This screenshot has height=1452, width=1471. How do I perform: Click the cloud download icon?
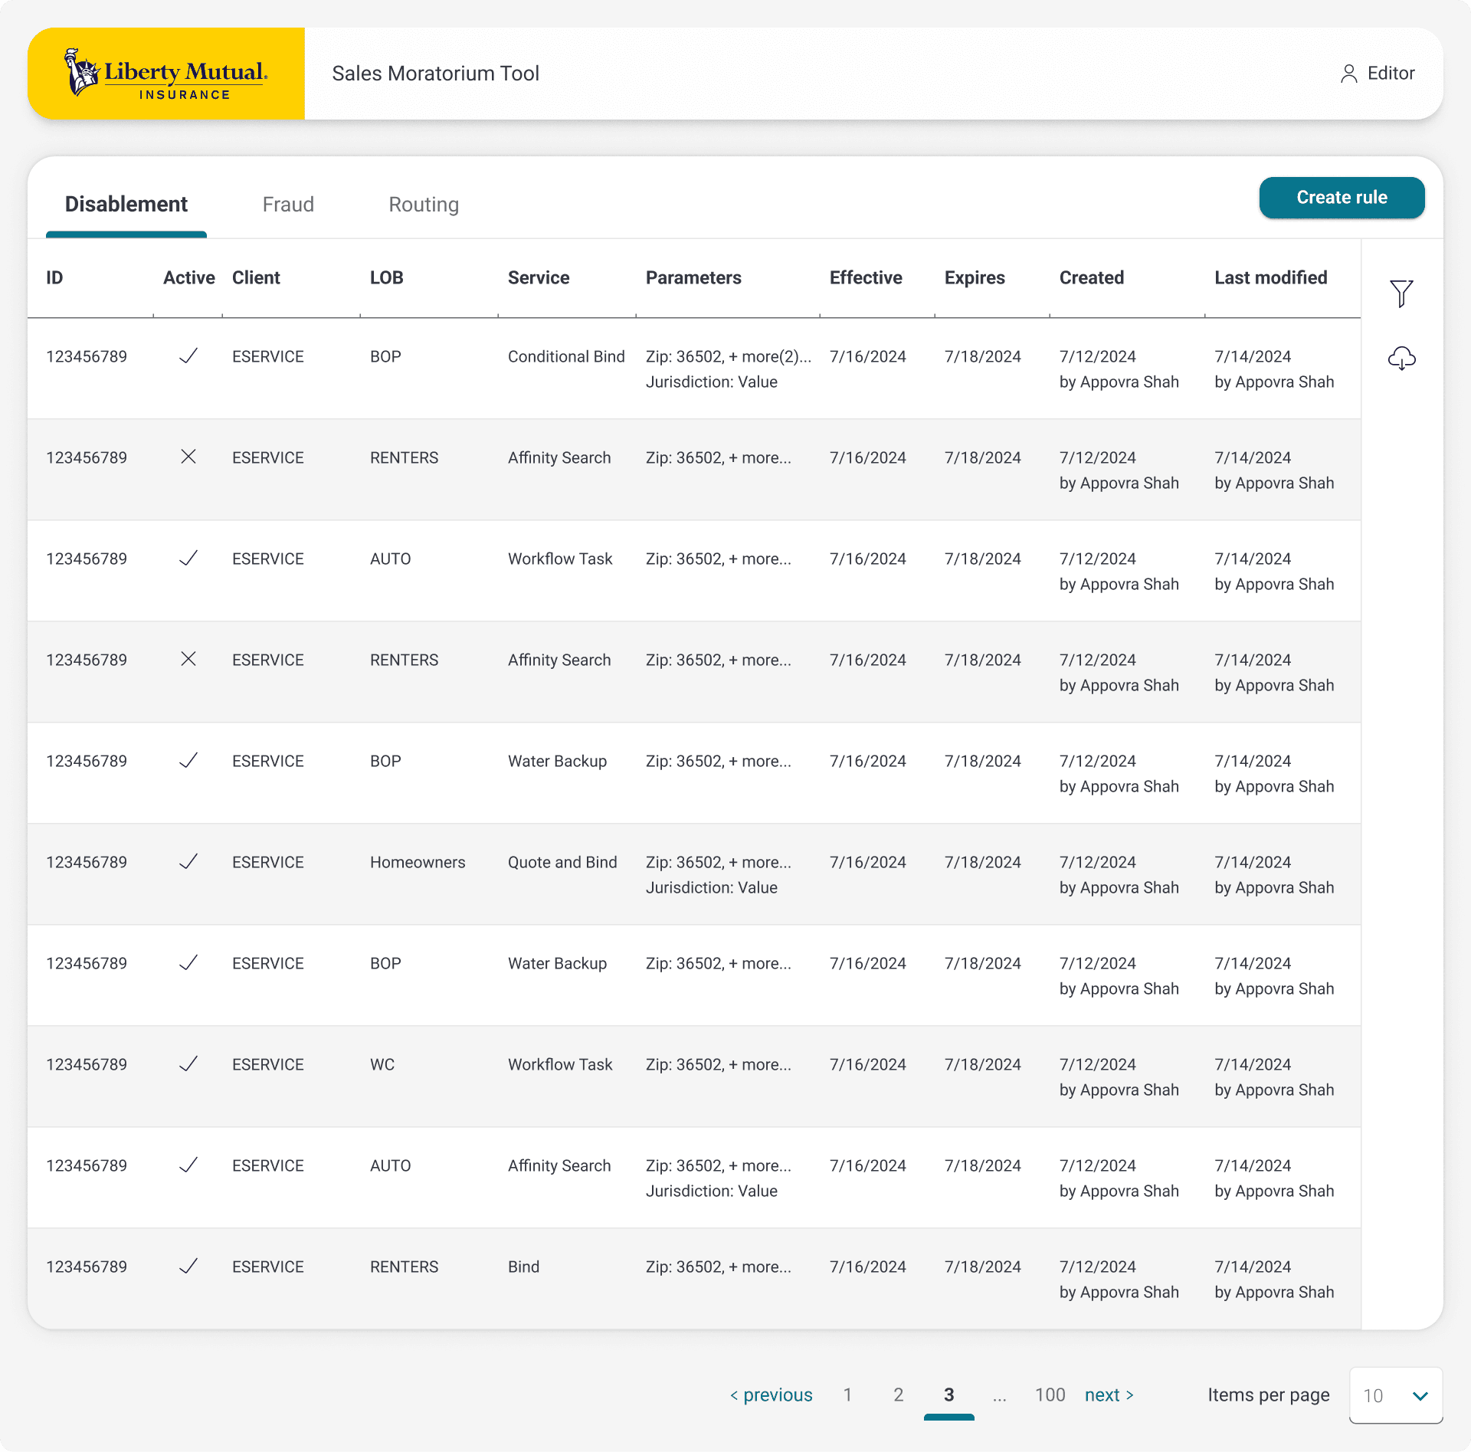(x=1401, y=358)
